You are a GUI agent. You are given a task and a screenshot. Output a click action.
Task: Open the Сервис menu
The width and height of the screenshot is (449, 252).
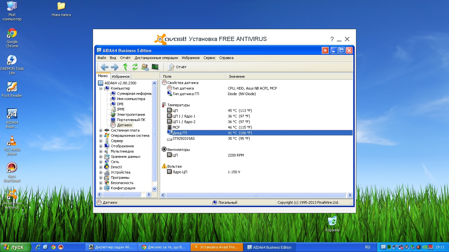[x=209, y=58]
